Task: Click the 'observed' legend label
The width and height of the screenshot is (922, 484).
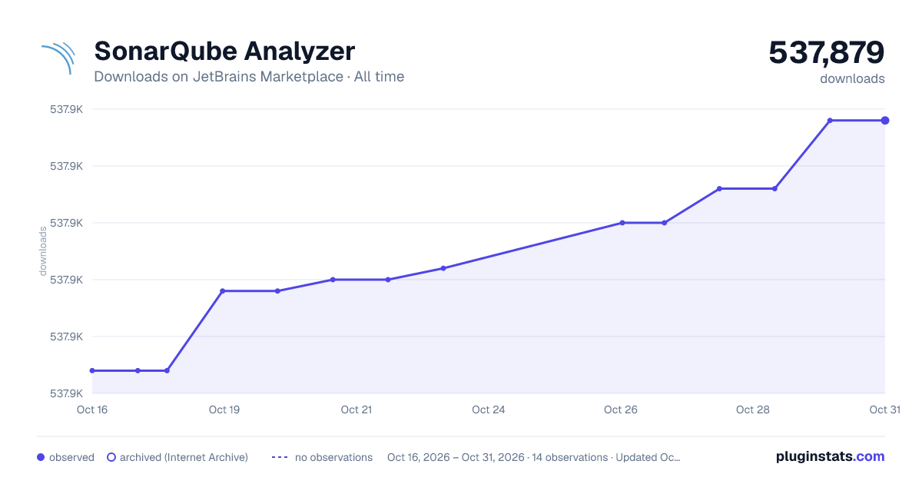Action: click(71, 457)
